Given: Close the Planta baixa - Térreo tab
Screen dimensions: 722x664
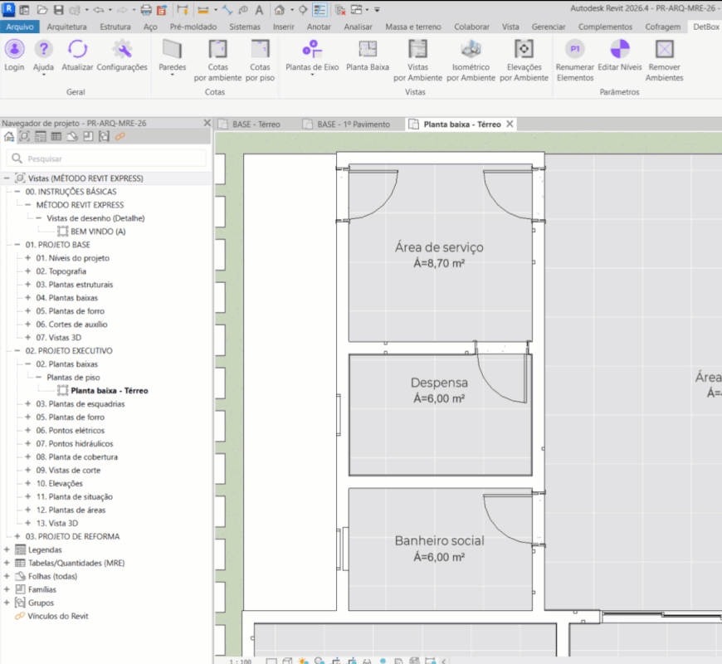Looking at the screenshot, I should coord(510,124).
